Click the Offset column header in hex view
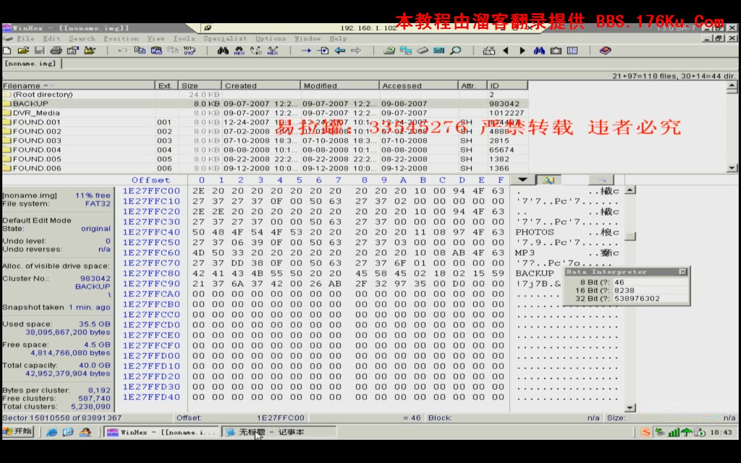The width and height of the screenshot is (741, 463). 151,180
